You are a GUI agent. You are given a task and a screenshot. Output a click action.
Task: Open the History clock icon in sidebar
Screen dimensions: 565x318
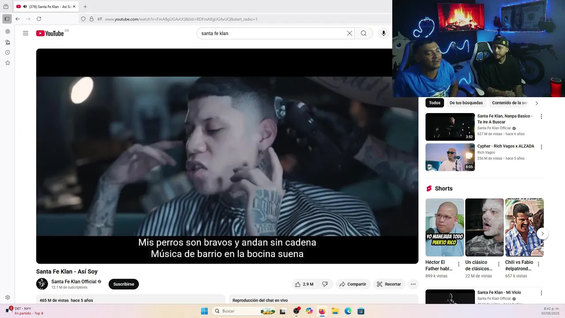tap(8, 53)
